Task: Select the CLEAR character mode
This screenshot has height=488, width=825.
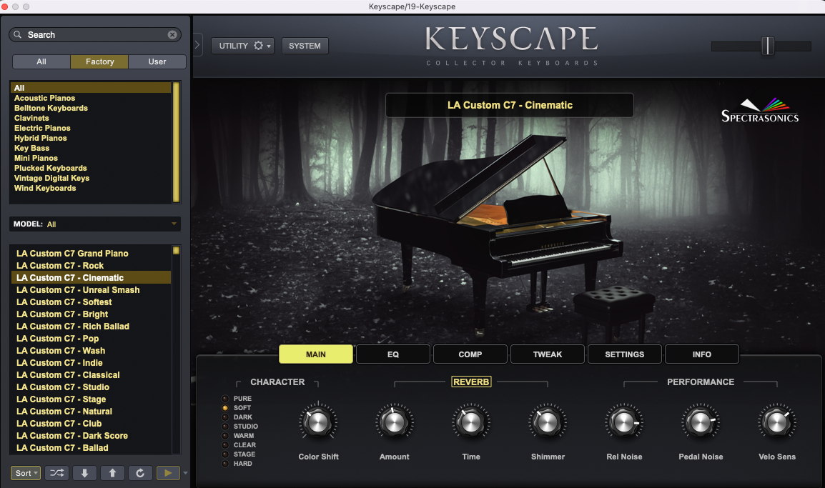Action: tap(225, 445)
